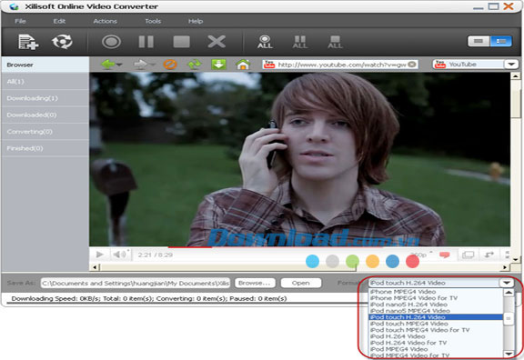This screenshot has height=360, width=524.
Task: Click the Browse... button
Action: click(x=255, y=283)
